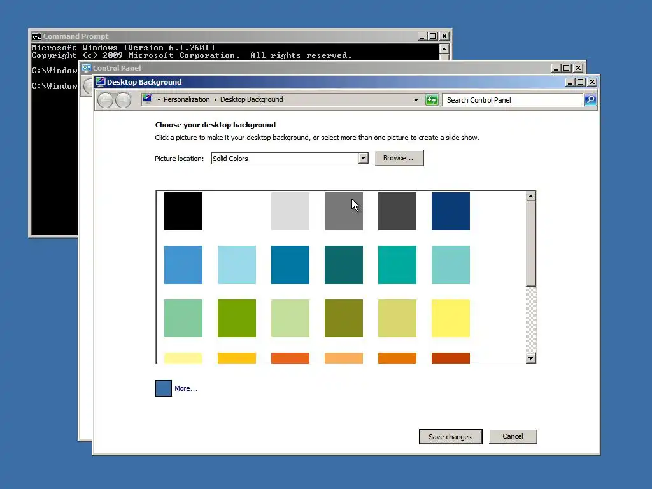This screenshot has height=489, width=652.
Task: Click the green Refresh icon by address bar
Action: tap(432, 100)
